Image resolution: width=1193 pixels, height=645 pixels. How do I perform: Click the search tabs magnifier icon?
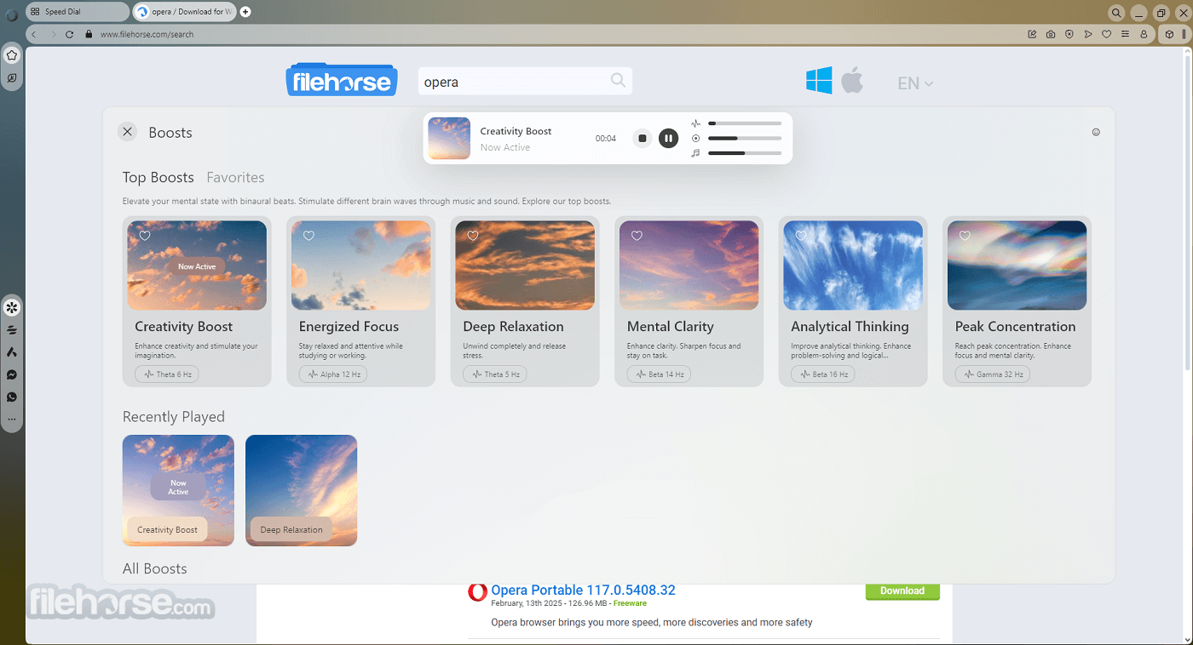tap(1116, 13)
